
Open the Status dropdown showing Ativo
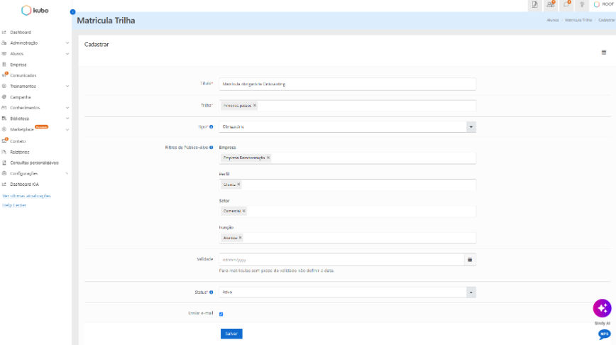point(347,292)
